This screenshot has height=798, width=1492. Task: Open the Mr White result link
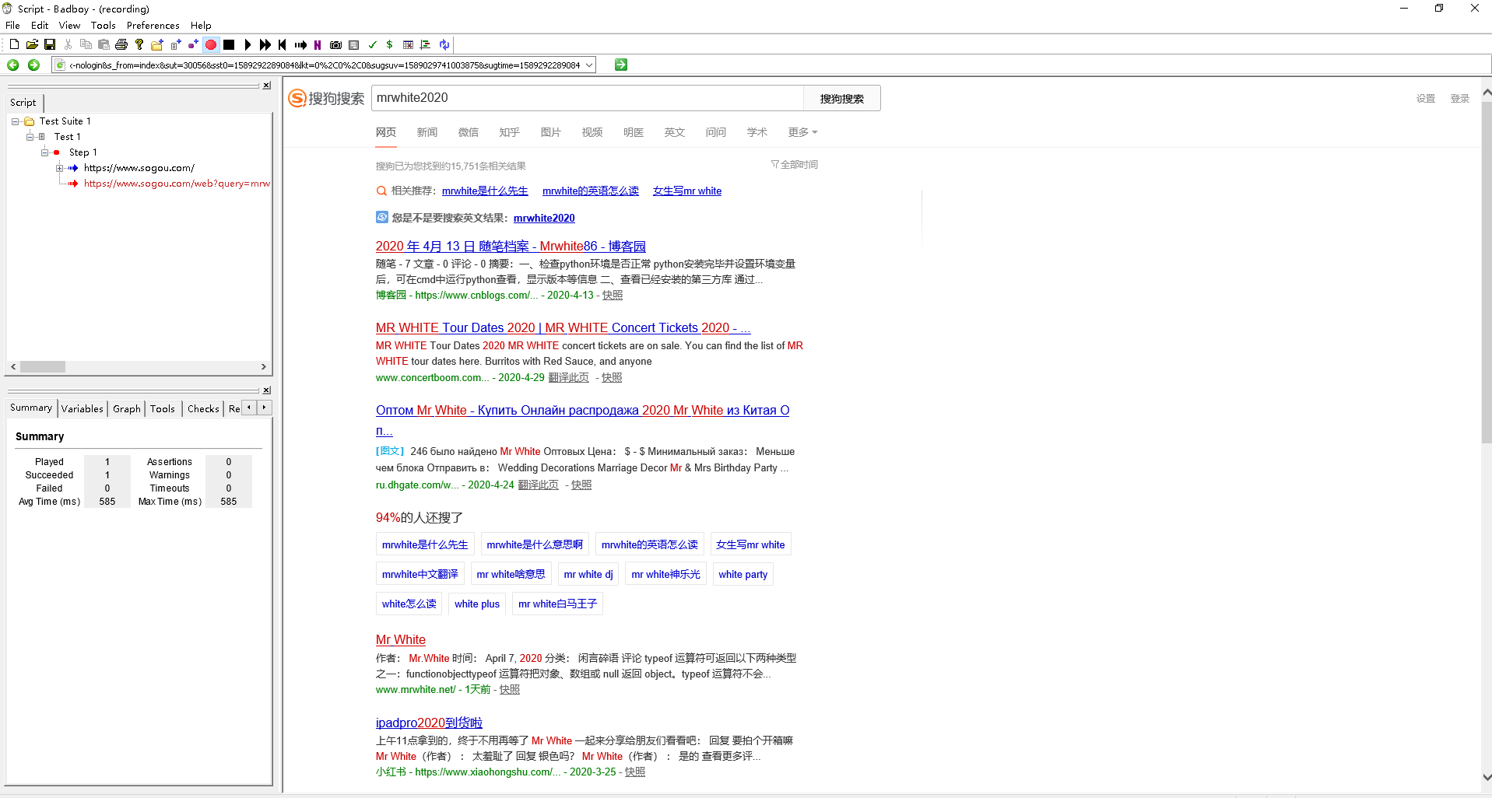tap(401, 639)
